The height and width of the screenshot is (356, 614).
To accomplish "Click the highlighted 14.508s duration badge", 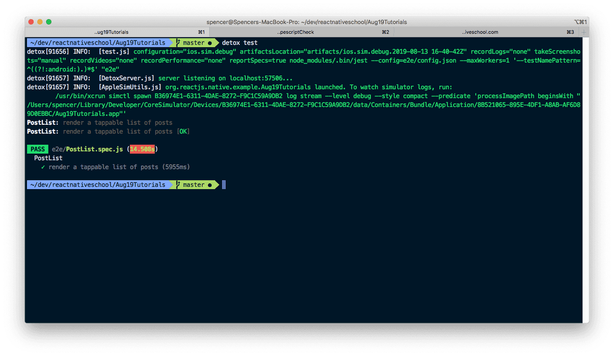I will pyautogui.click(x=142, y=149).
